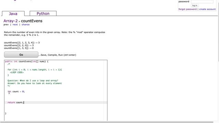Click the 'Question: When do I use' line
The image size is (219, 123).
33,81
